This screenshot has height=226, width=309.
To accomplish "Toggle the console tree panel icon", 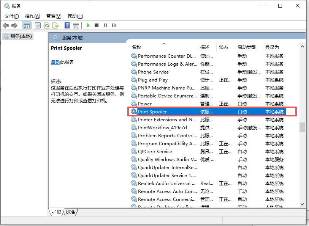I will pyautogui.click(x=26, y=25).
